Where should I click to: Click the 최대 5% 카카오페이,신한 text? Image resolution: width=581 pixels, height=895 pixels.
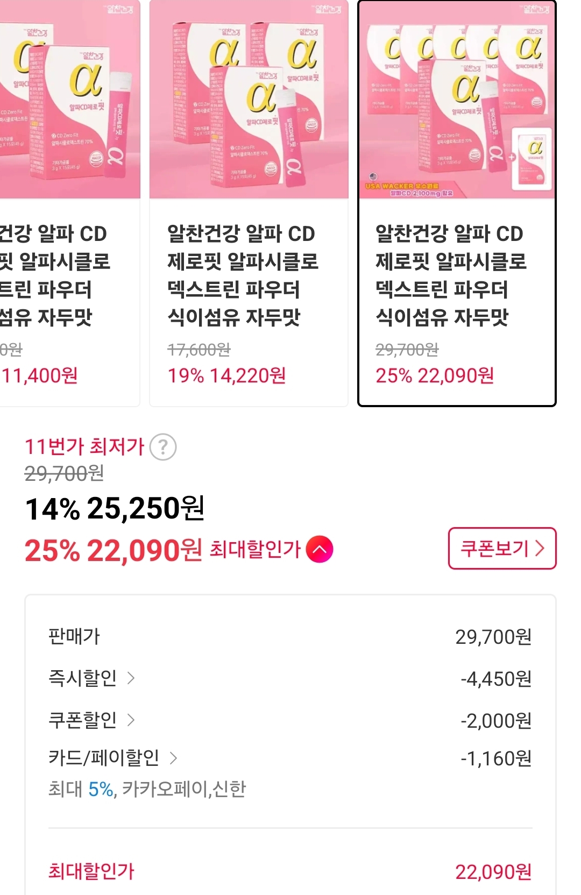click(x=147, y=789)
